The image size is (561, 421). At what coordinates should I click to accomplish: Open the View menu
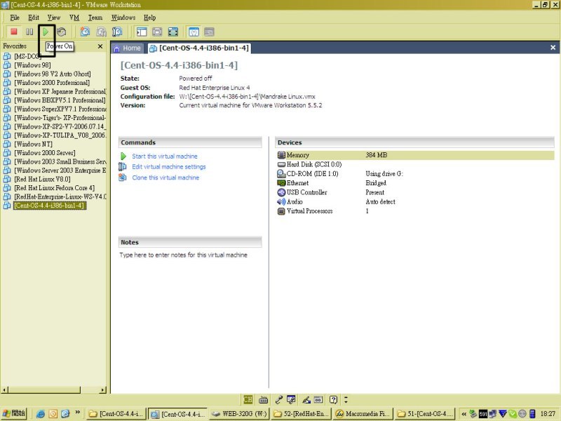(x=54, y=18)
